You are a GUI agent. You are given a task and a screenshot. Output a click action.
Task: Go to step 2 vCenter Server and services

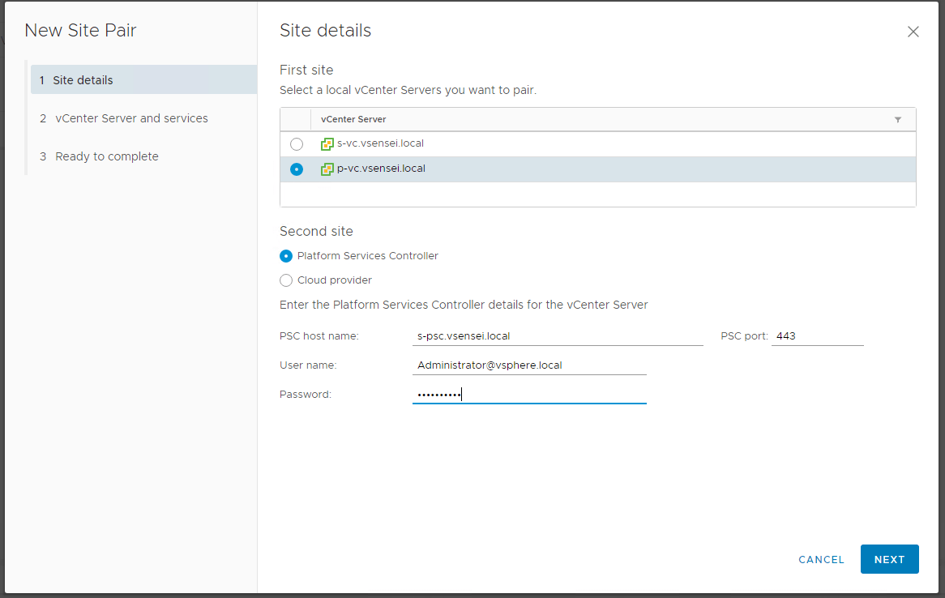tap(131, 118)
